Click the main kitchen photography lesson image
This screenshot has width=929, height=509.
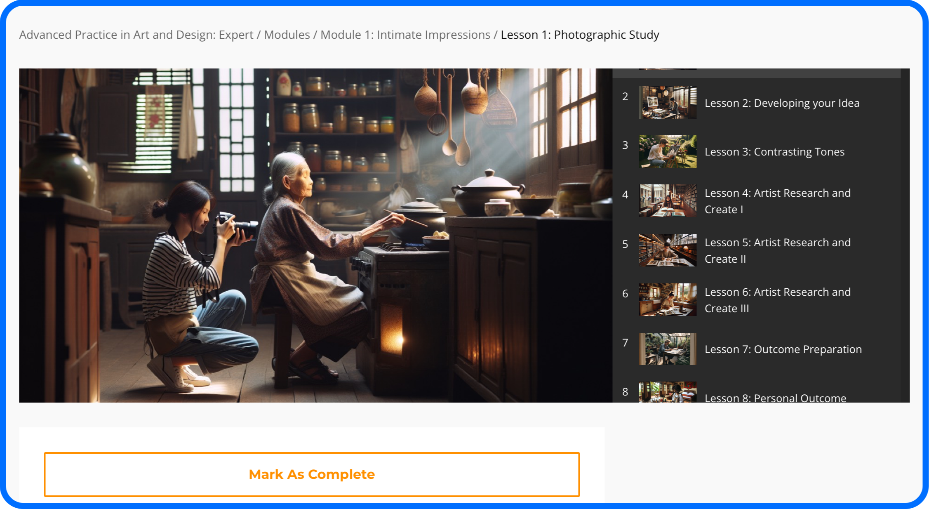(x=315, y=235)
